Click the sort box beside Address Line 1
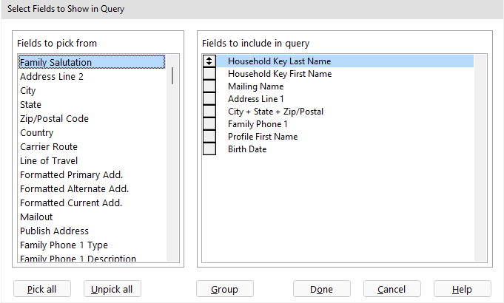 tap(209, 99)
